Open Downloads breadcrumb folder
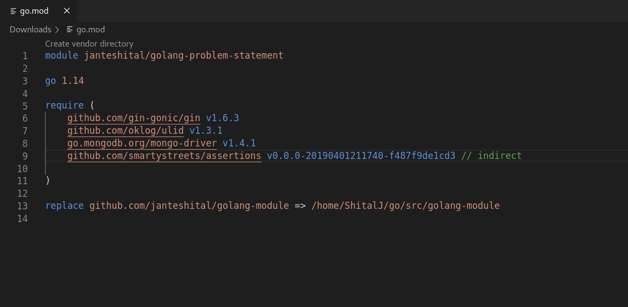628x307 pixels. [x=30, y=29]
